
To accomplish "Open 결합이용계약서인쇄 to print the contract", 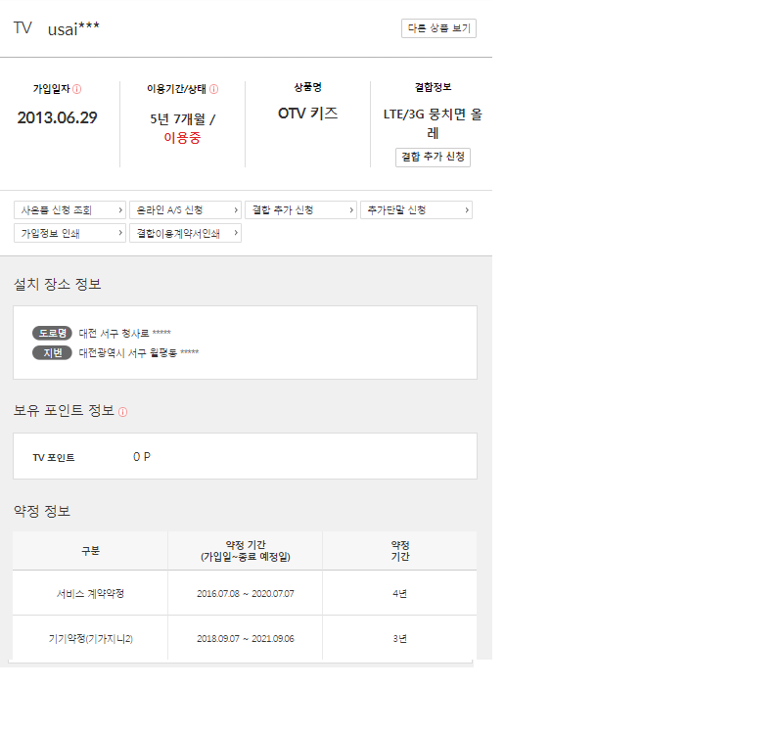I will tap(185, 234).
